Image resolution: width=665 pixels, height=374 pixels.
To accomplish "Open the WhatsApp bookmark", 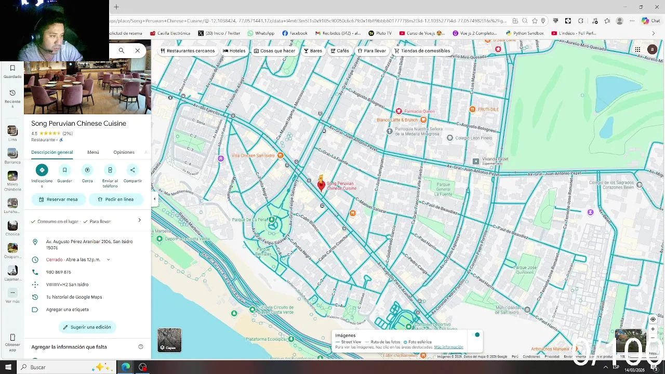I will (261, 33).
